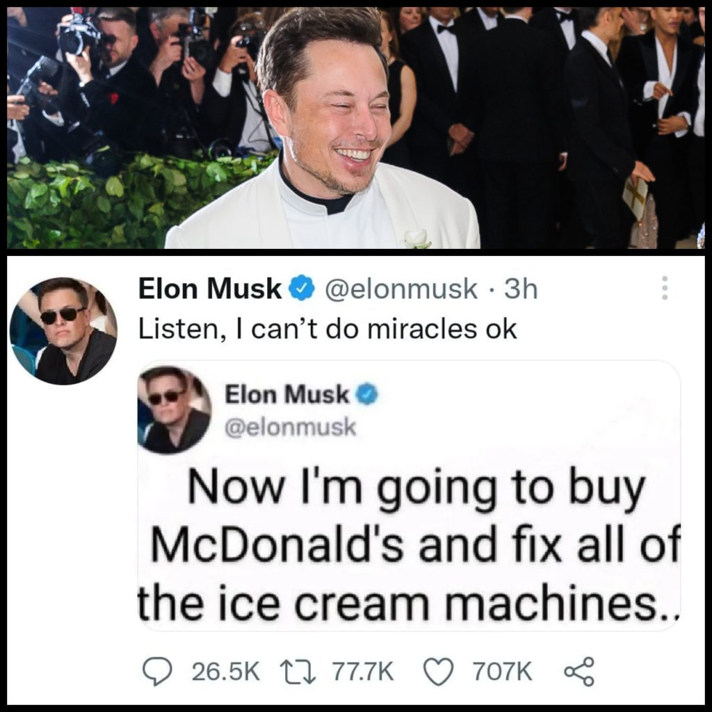This screenshot has height=712, width=712.
Task: Open the large circular profile avatar
Action: click(63, 331)
